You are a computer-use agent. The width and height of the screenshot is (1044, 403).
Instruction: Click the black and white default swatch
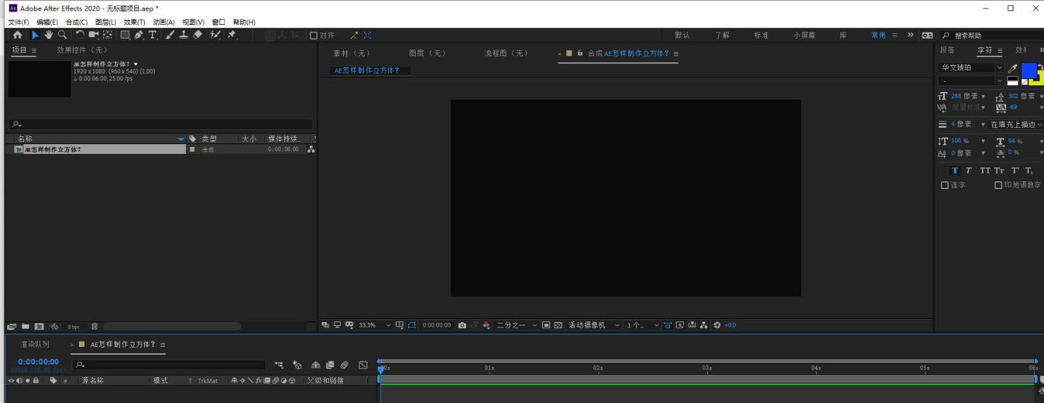[1013, 82]
